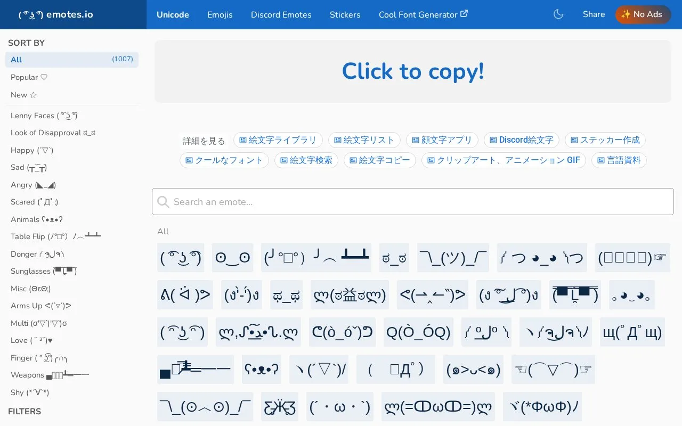This screenshot has width=682, height=426.
Task: Copy the (´・ω・`) emote
Action: tap(340, 407)
